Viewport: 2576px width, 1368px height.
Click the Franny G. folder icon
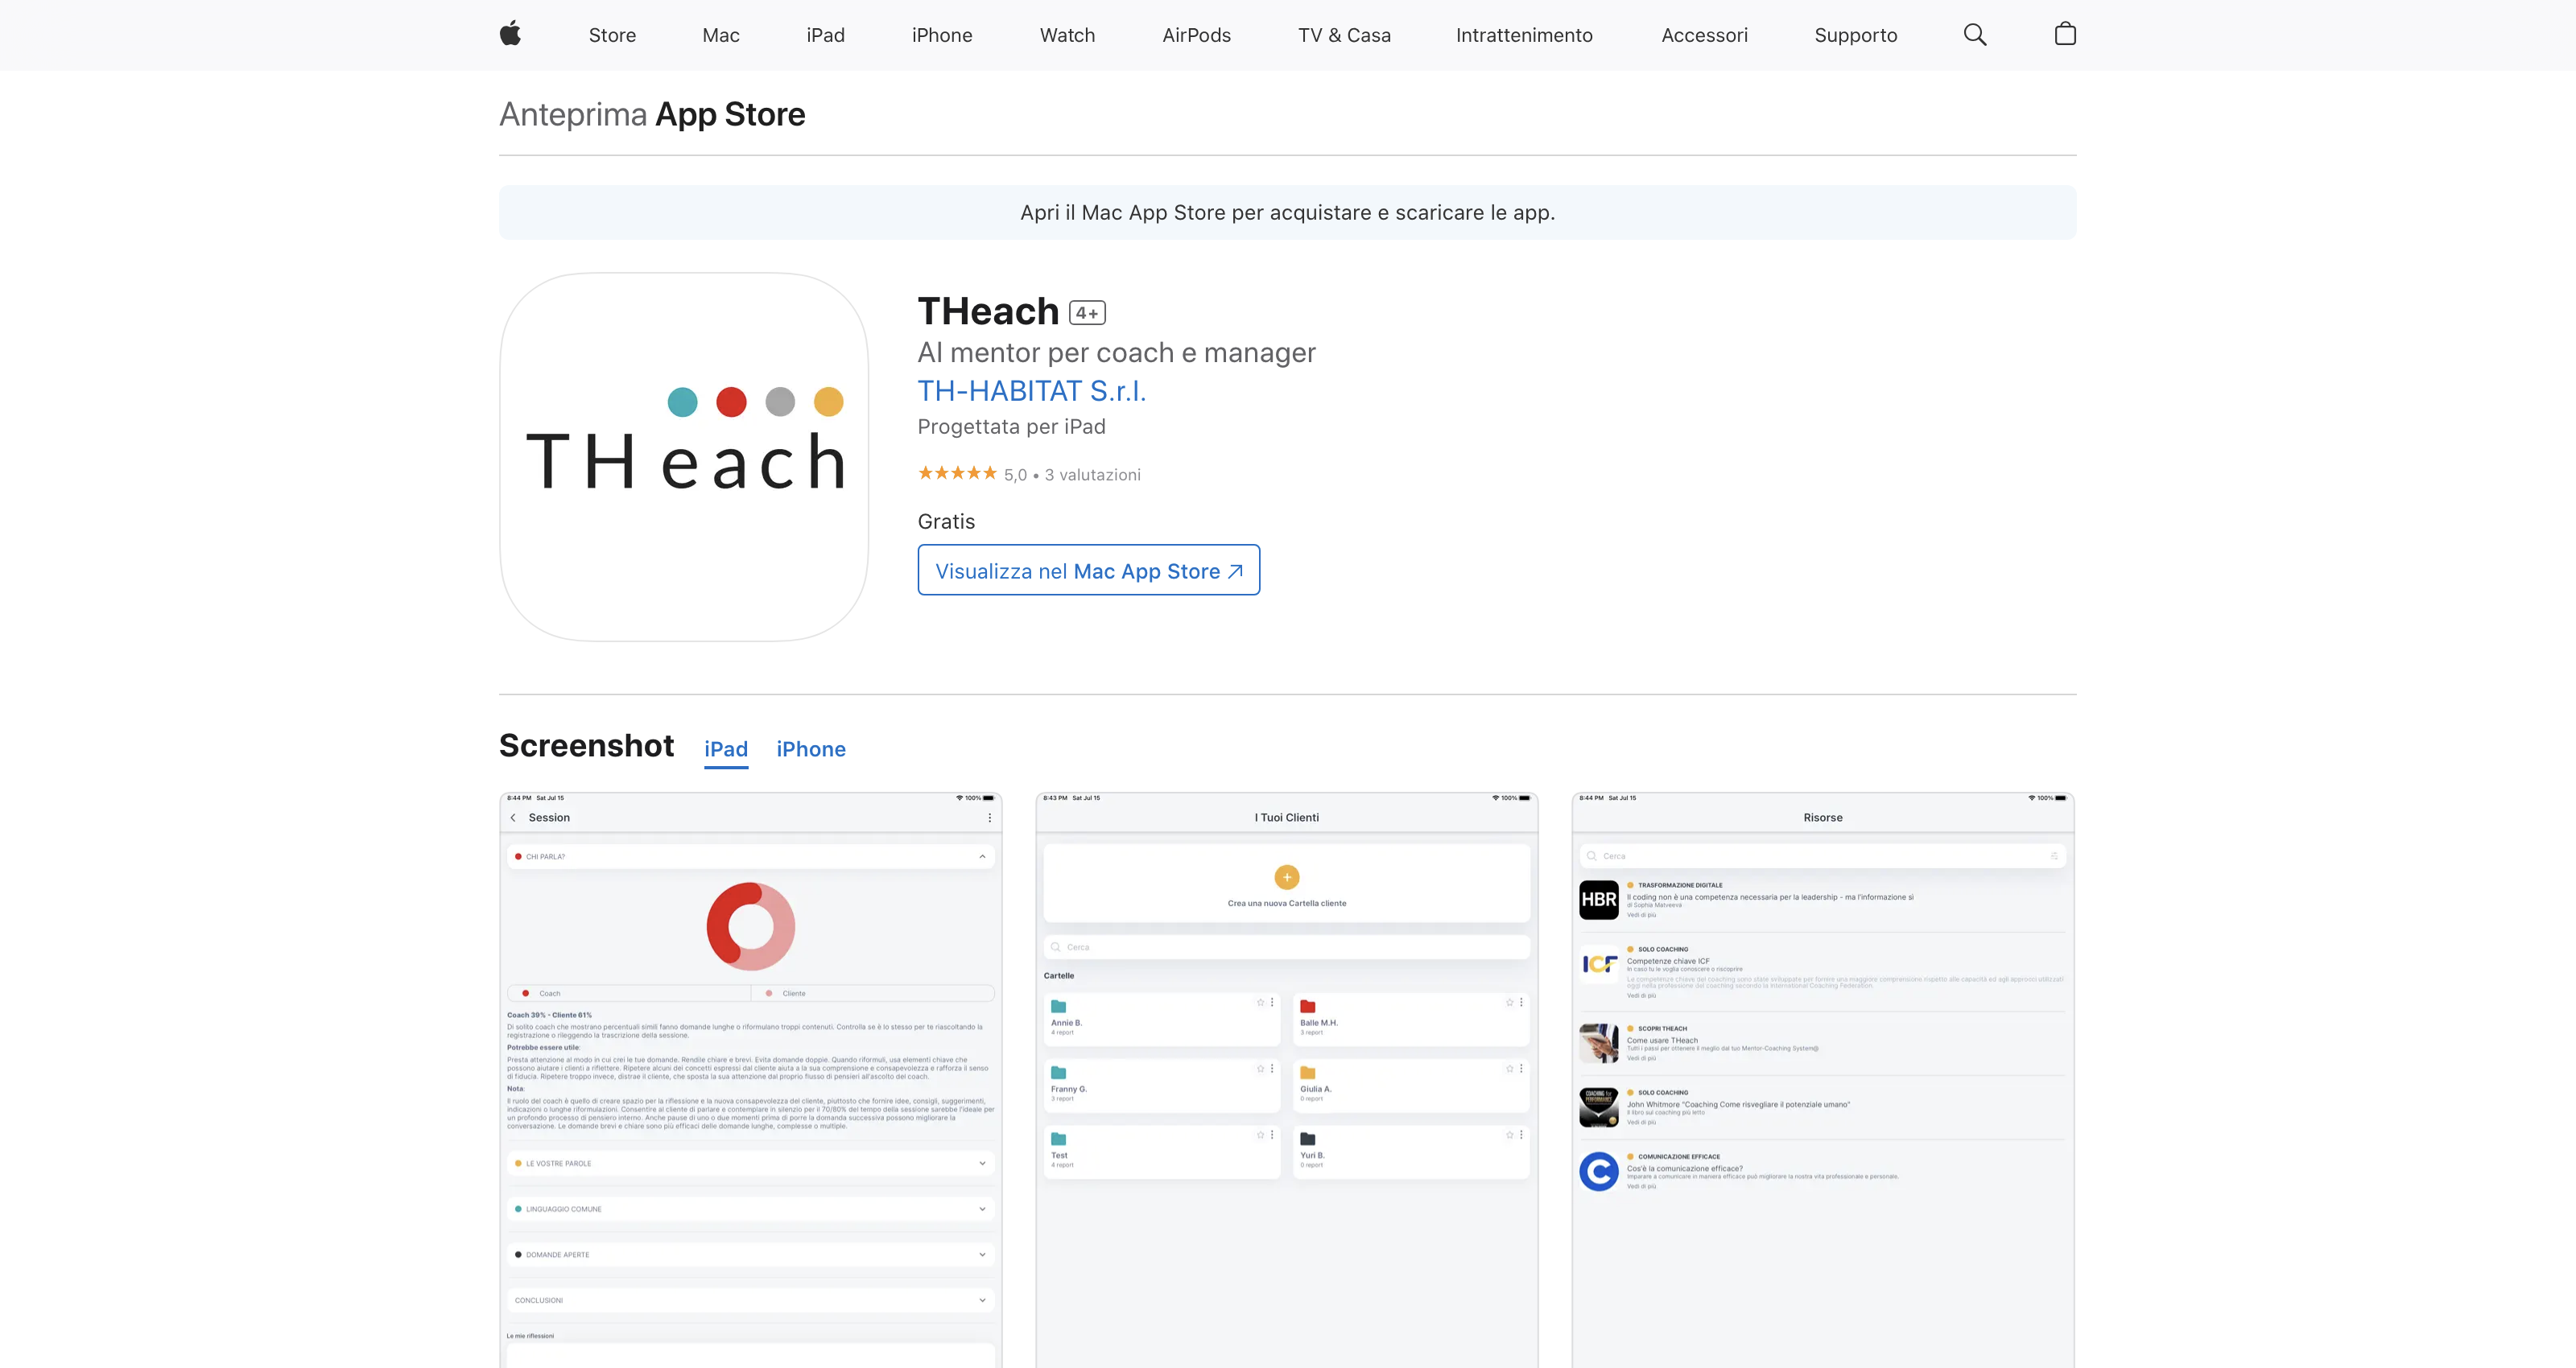tap(1058, 1073)
